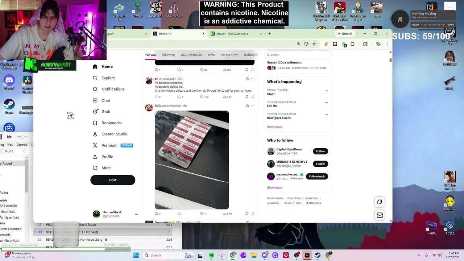
Task: Switch to the Following timeline tab
Action: click(168, 55)
